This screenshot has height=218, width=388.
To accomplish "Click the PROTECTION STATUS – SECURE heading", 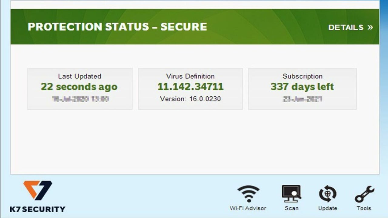I will [x=117, y=27].
